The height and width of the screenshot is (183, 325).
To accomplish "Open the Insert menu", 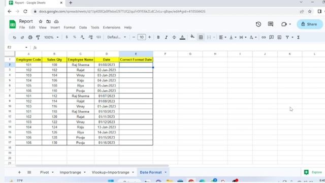I will click(55, 27).
